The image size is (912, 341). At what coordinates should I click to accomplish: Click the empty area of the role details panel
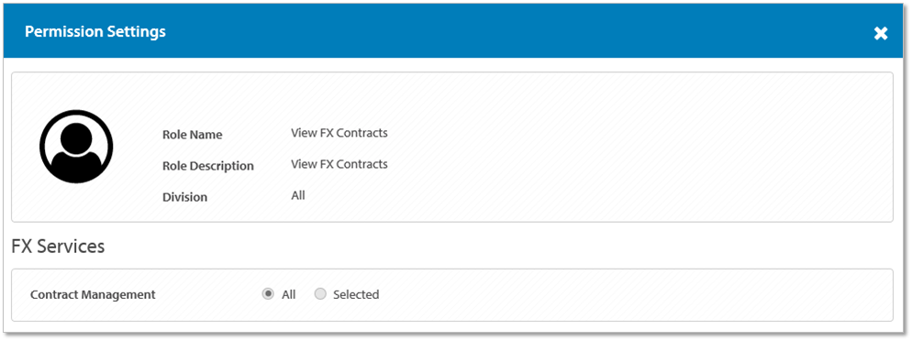coord(640,151)
